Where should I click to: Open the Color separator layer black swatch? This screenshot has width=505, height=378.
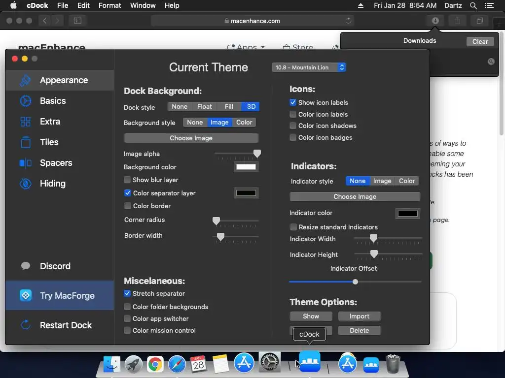(x=246, y=193)
